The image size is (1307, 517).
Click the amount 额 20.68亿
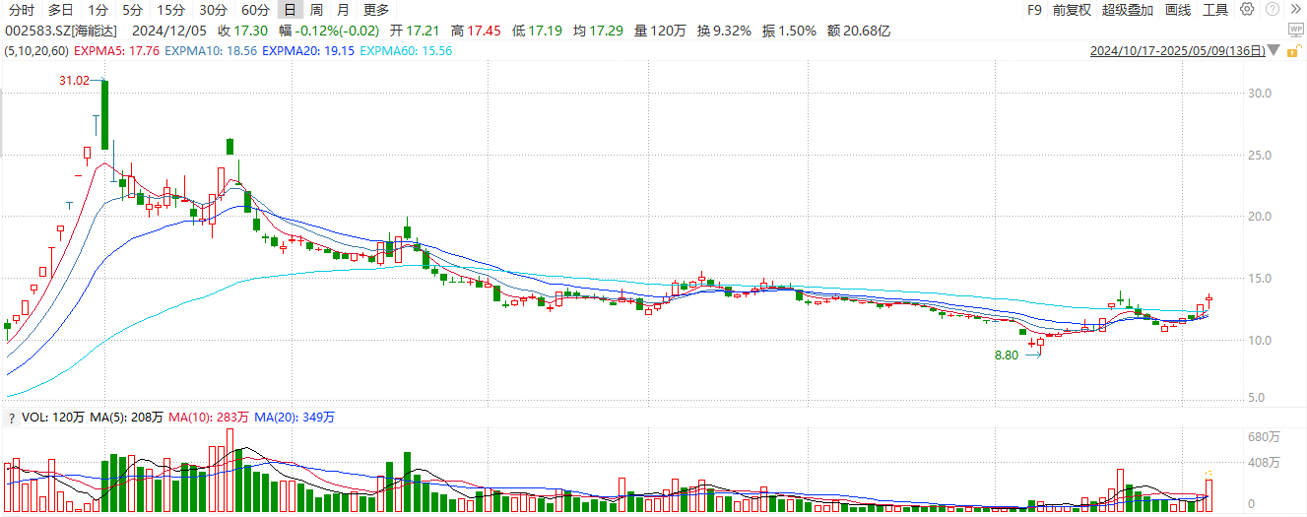pos(858,31)
